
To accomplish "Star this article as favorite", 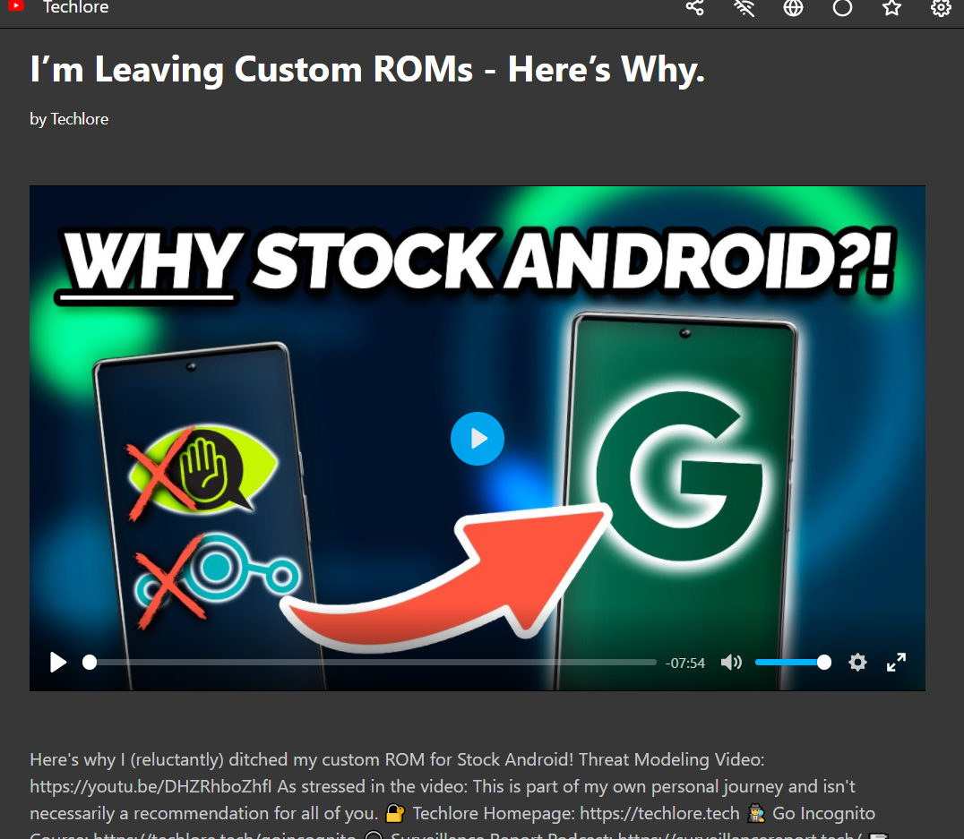I will click(x=891, y=8).
